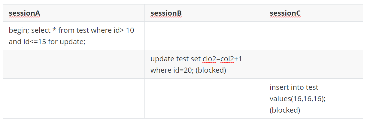This screenshot has height=121, width=367.
Task: Click the sessionB column header
Action: 166,13
